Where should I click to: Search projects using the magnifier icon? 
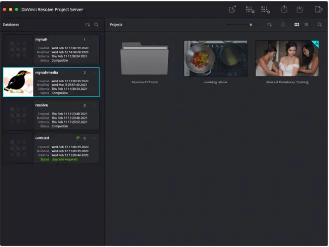click(320, 25)
